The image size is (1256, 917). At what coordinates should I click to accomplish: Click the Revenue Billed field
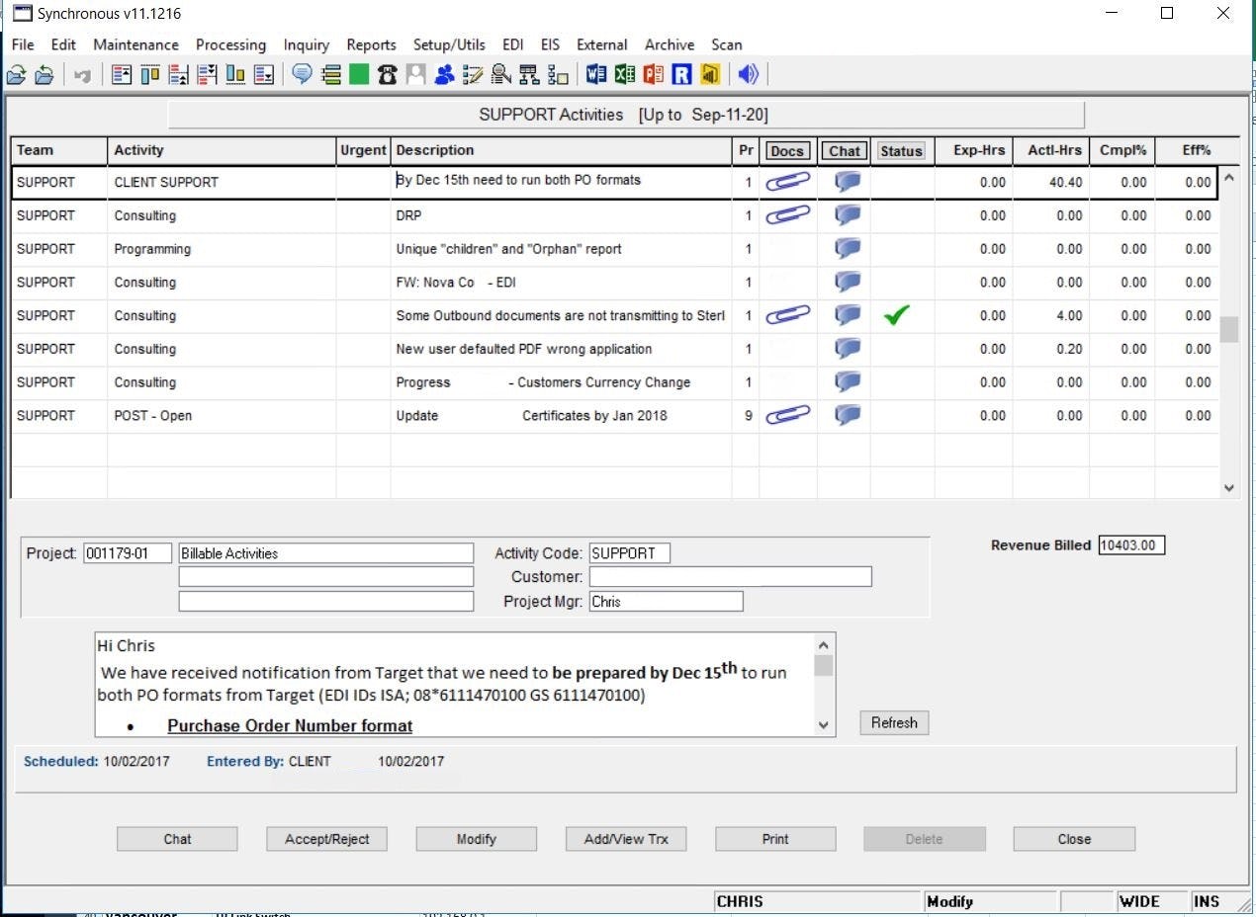1131,544
